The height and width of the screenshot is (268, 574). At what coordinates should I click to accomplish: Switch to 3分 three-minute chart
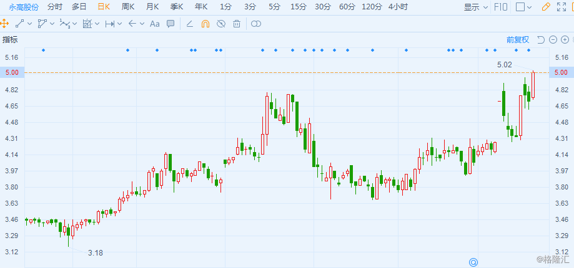pyautogui.click(x=250, y=7)
